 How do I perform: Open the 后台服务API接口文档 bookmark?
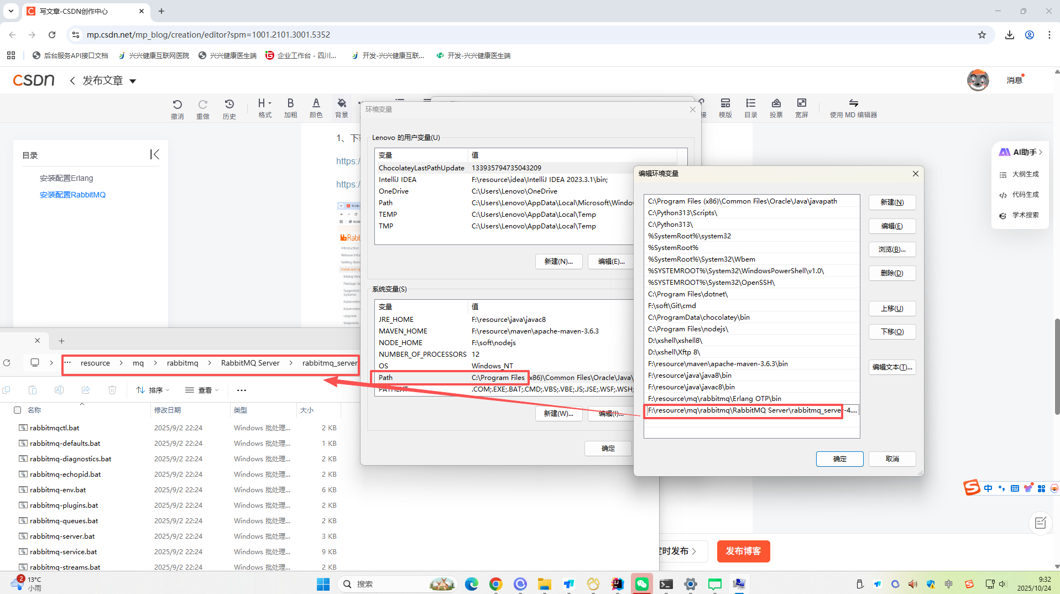coord(70,55)
